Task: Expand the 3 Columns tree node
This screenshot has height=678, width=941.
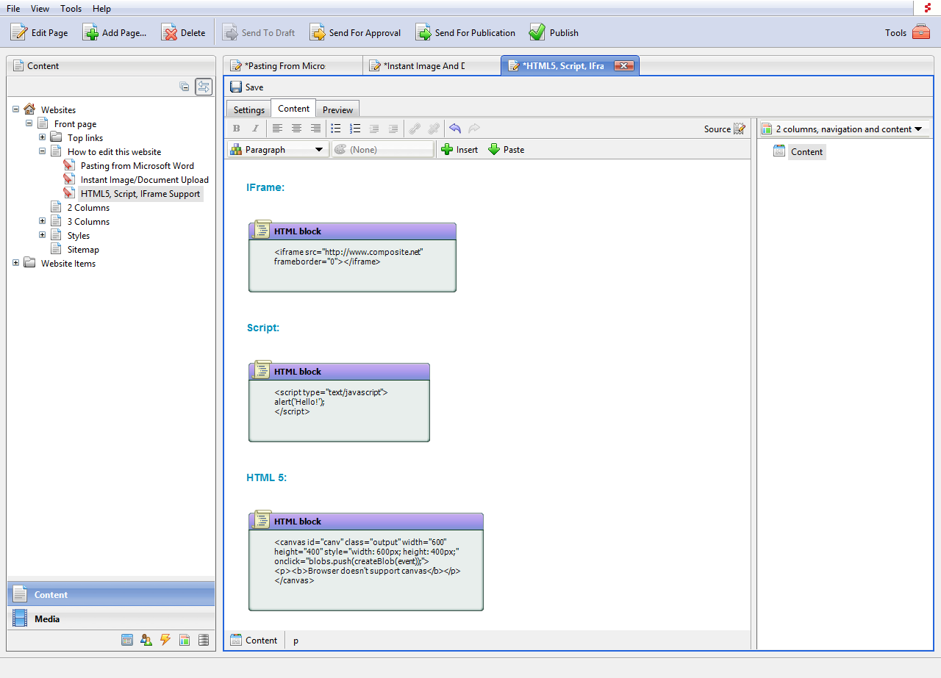Action: point(42,221)
